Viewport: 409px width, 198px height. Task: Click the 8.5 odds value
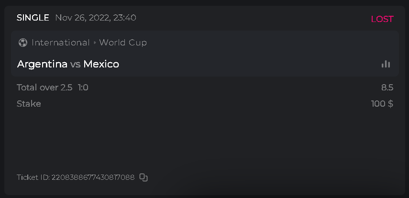tap(387, 88)
